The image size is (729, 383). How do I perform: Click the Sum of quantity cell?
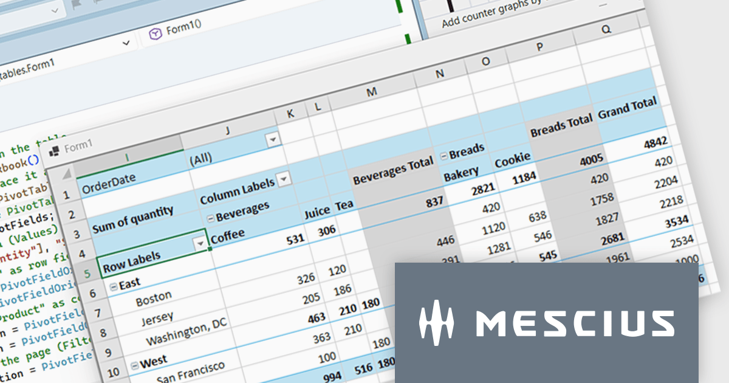tap(132, 219)
